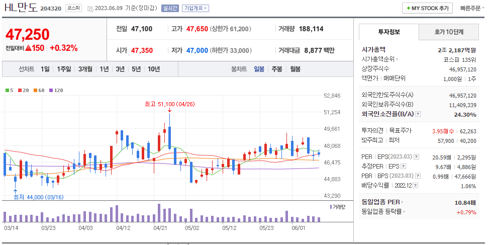The height and width of the screenshot is (245, 488).
Task: Click the question icon next to 추정PER EPS
Action: [404, 167]
